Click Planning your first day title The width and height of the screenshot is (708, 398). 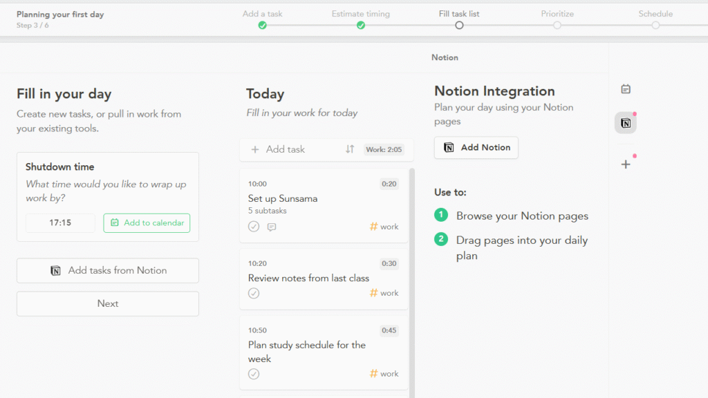point(60,15)
